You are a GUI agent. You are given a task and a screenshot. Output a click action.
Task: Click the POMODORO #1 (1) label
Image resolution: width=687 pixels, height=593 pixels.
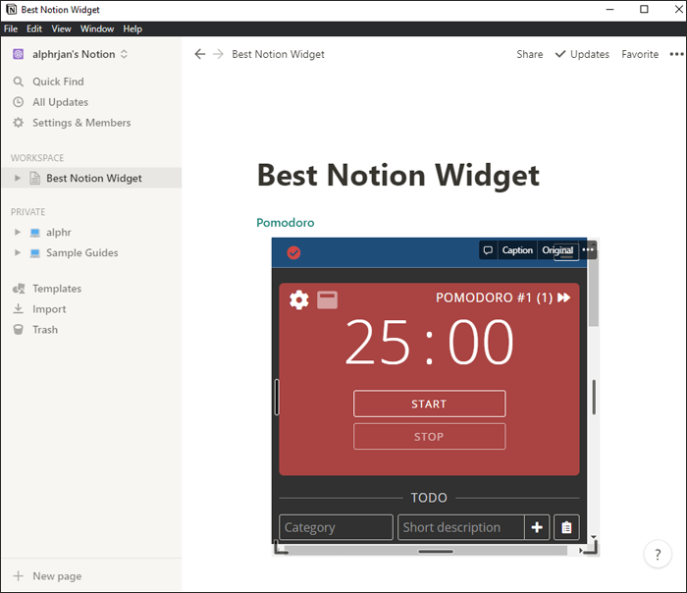(x=495, y=298)
